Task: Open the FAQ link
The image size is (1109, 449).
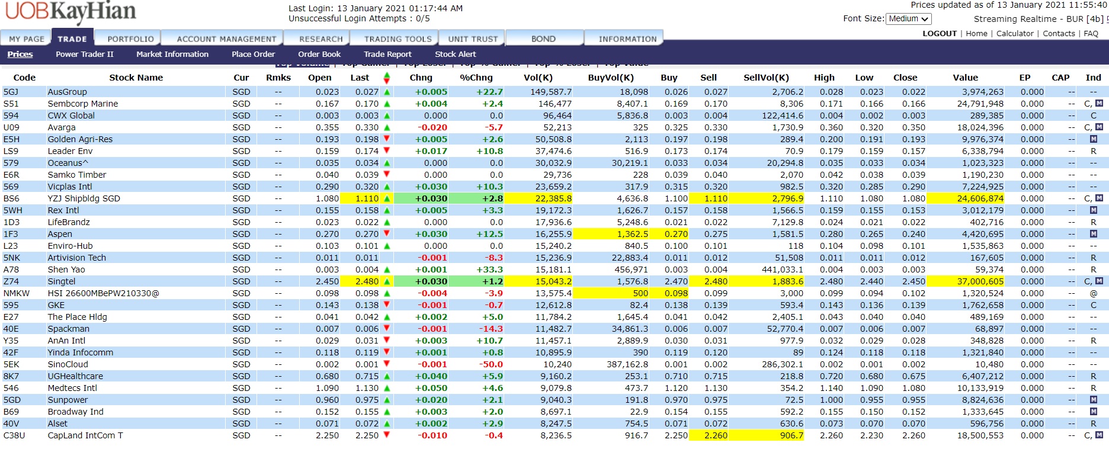Action: [1091, 34]
